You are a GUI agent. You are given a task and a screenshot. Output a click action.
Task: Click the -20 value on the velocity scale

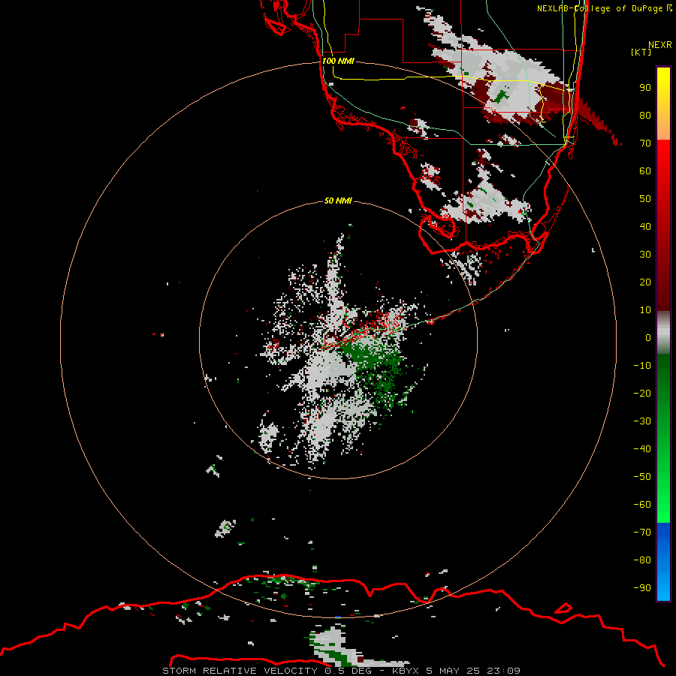pyautogui.click(x=642, y=394)
